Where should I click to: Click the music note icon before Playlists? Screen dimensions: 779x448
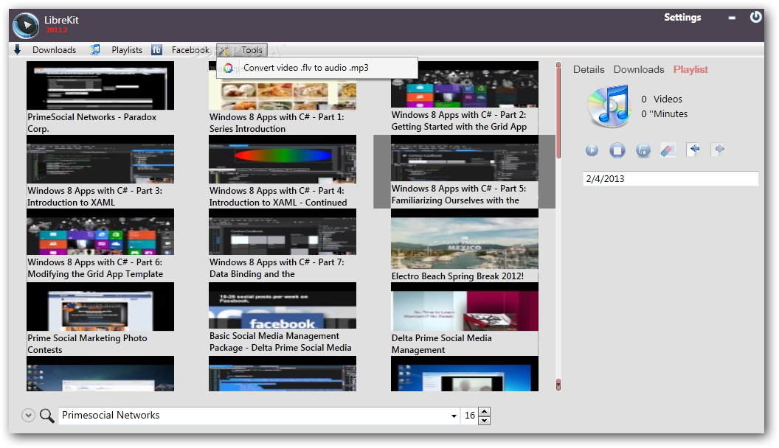click(95, 49)
